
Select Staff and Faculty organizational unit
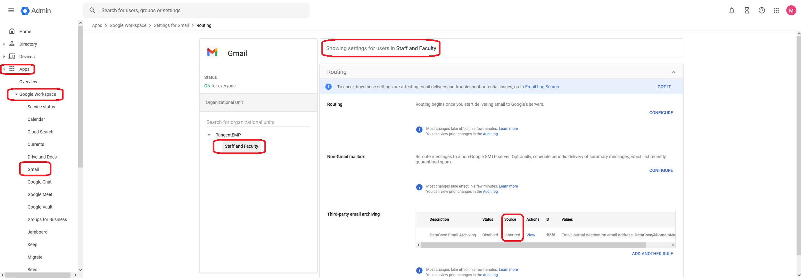(241, 146)
